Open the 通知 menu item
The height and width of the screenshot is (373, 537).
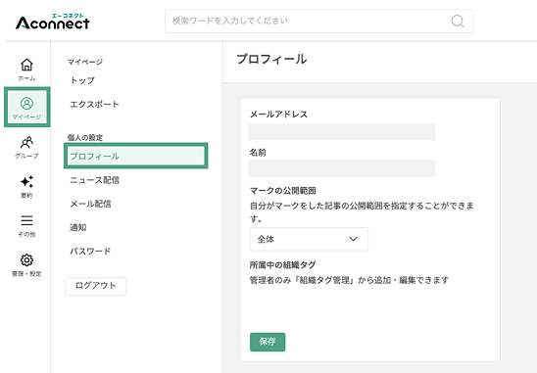pos(78,227)
